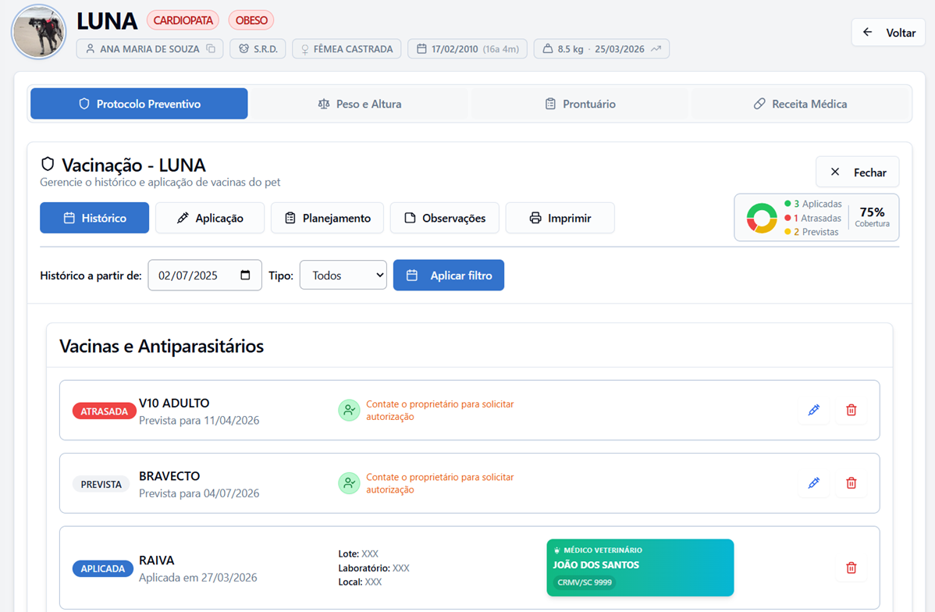Click the contact-owner icon in BRAVECTO row

(x=349, y=483)
